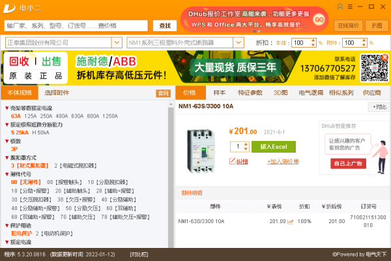Select 1250A frame current
This screenshot has height=261, width=391.
tap(110, 116)
